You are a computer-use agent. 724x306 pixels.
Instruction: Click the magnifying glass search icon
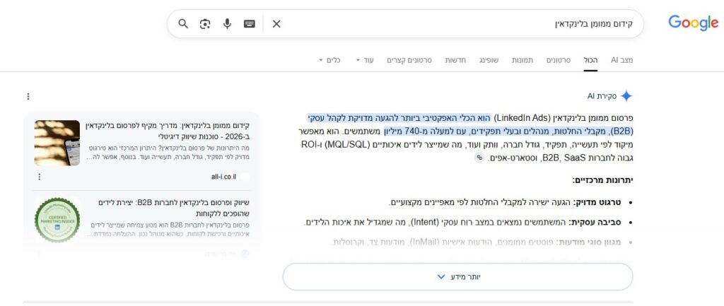click(183, 23)
